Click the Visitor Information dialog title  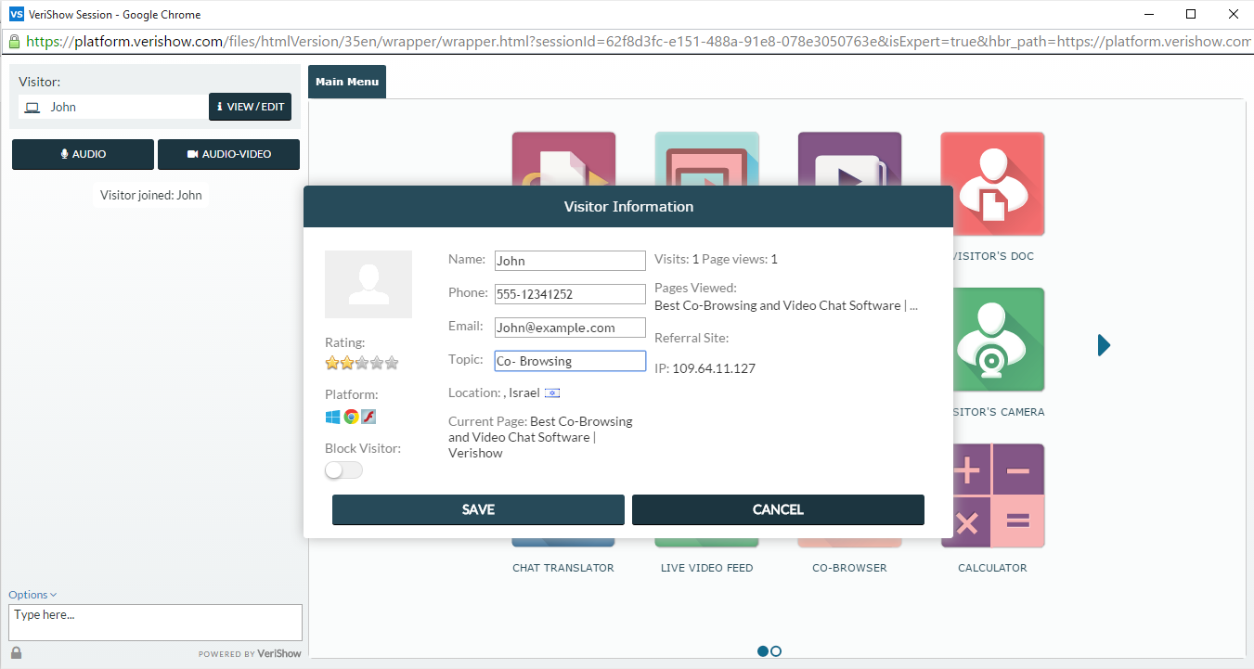coord(628,206)
